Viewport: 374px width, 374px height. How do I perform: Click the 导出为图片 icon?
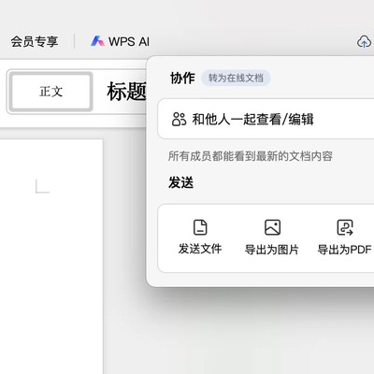tap(272, 227)
